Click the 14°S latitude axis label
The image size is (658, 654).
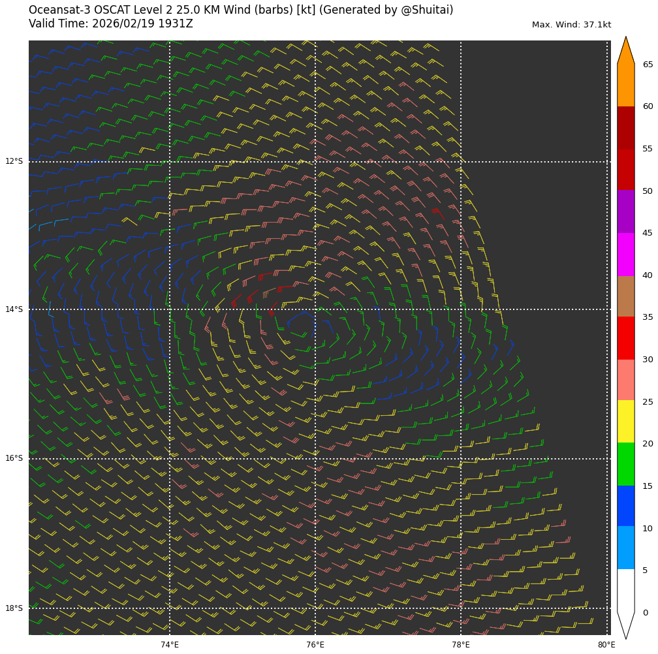click(14, 309)
